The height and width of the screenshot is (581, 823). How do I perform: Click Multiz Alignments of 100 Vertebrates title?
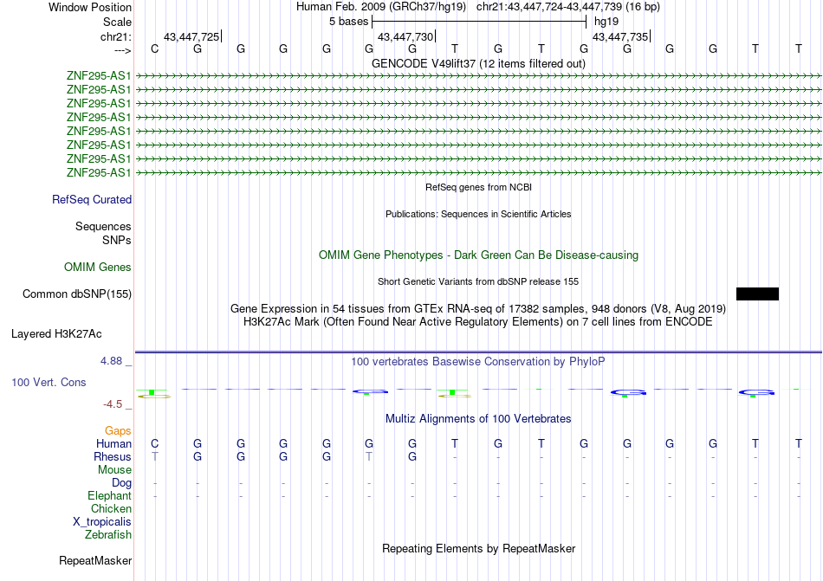478,419
